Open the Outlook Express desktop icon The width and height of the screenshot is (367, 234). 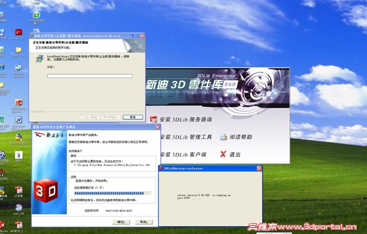[x=18, y=68]
